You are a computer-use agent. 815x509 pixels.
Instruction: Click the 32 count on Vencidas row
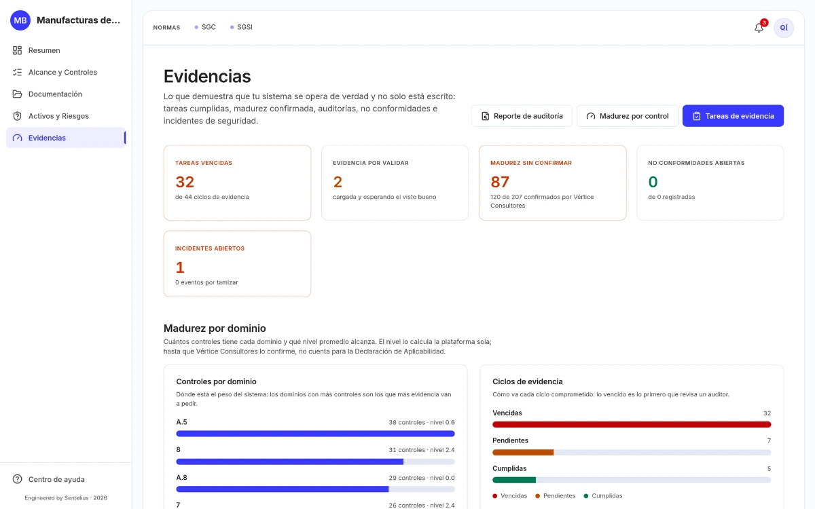[767, 413]
